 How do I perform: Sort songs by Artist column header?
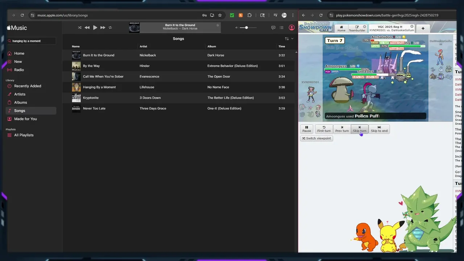click(x=144, y=46)
